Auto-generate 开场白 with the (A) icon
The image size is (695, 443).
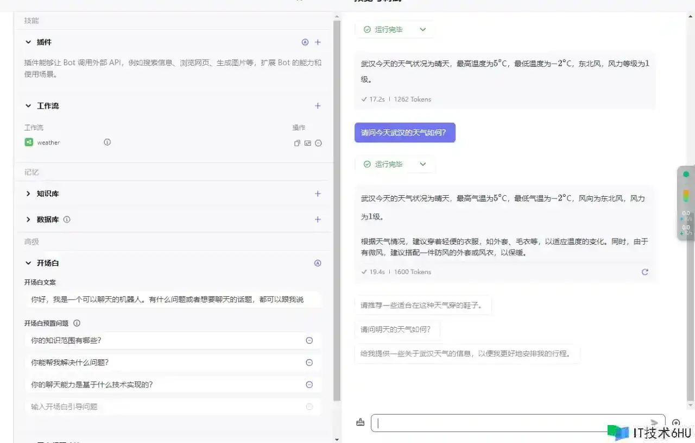coord(318,263)
